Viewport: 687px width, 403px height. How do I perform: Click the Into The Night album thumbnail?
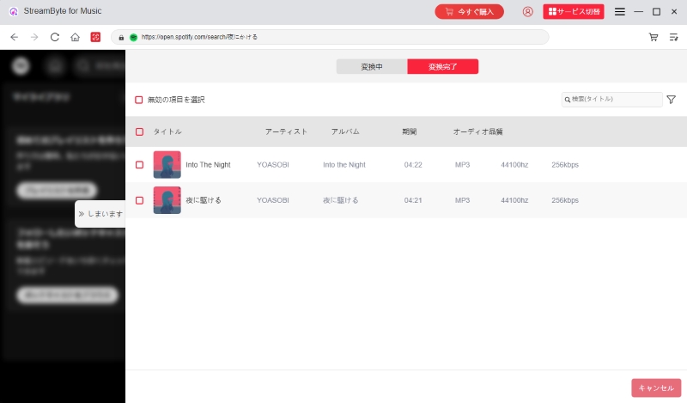(167, 165)
